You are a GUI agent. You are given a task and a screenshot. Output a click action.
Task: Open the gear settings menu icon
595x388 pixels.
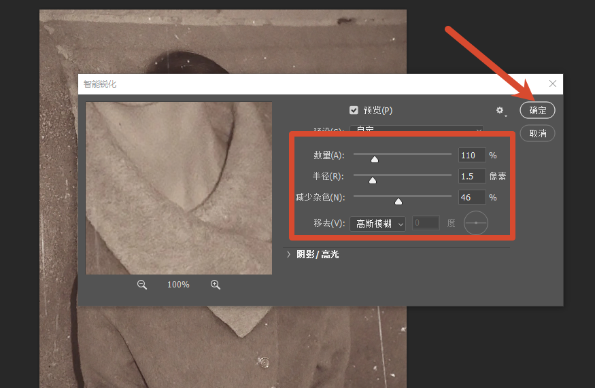(500, 110)
